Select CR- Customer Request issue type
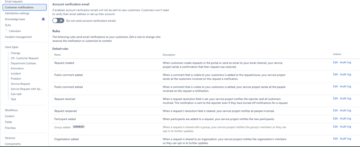The image size is (360, 147). click(25, 58)
